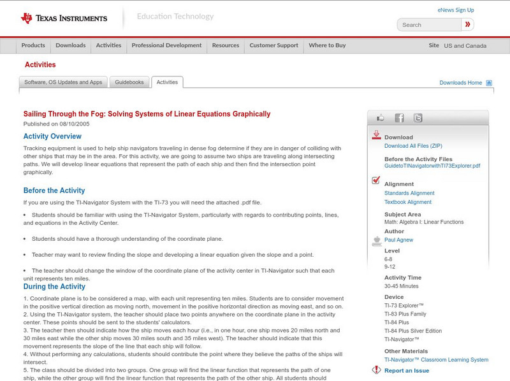Switch to the Guidebooks tab
The height and width of the screenshot is (381, 510).
point(129,82)
